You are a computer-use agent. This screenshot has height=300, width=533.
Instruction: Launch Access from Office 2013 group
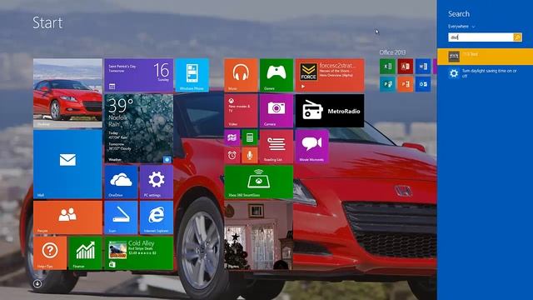click(x=406, y=67)
